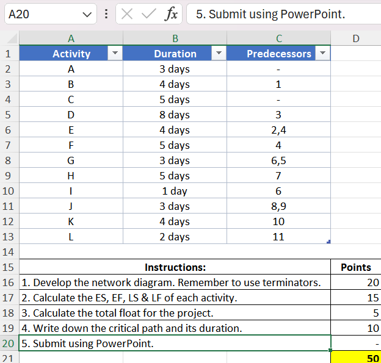Click the Insert Function fx icon
Screen dimensions: 381x363
[x=171, y=14]
